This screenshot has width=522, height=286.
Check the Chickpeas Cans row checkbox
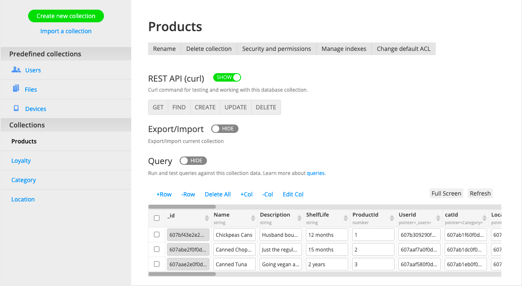pyautogui.click(x=156, y=234)
